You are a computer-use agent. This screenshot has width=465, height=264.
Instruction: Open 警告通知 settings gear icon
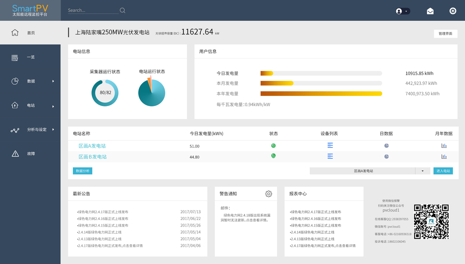click(268, 194)
